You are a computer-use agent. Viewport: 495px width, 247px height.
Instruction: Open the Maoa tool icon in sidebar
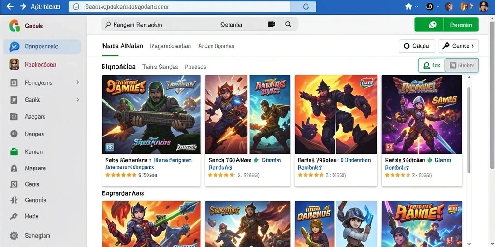pos(14,216)
